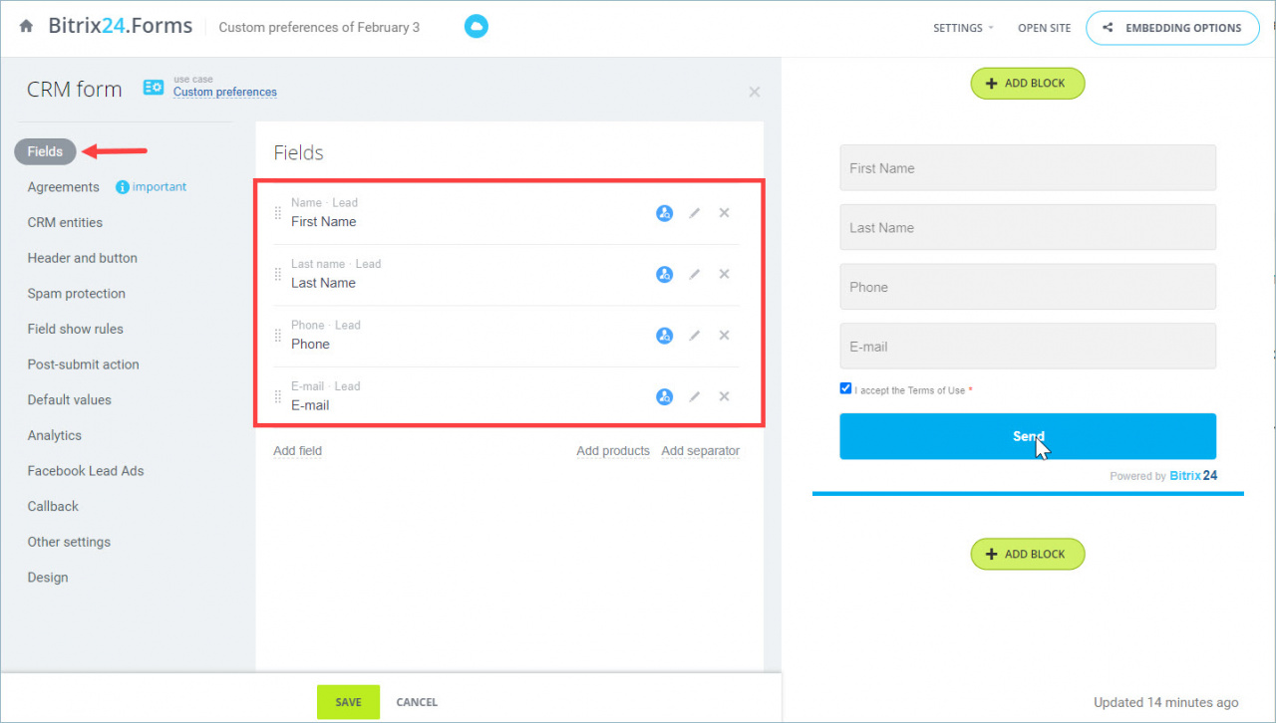Click the First Name input in preview
This screenshot has height=723, width=1276.
(1028, 167)
